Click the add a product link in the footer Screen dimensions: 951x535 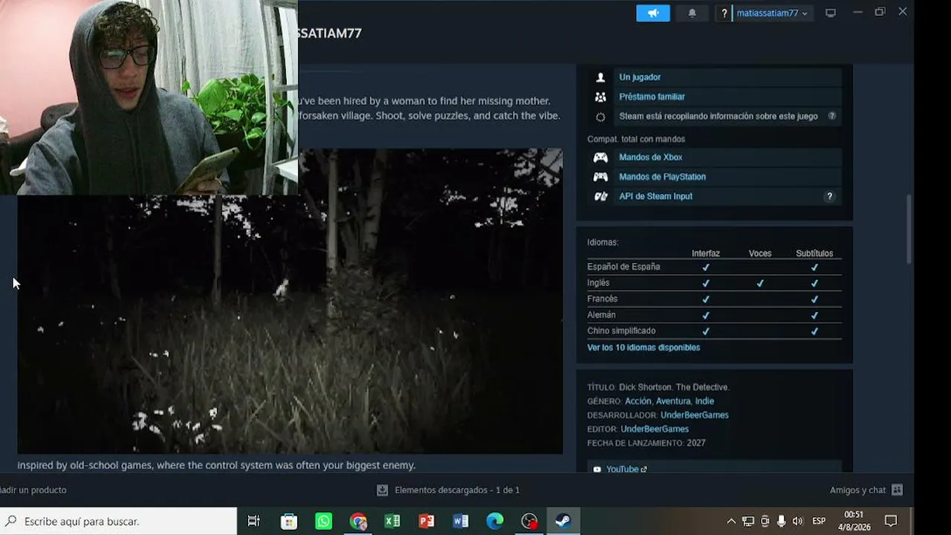tap(33, 490)
